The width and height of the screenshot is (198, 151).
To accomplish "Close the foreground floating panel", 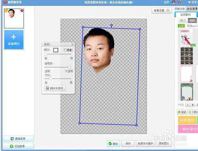I will pyautogui.click(x=72, y=44).
